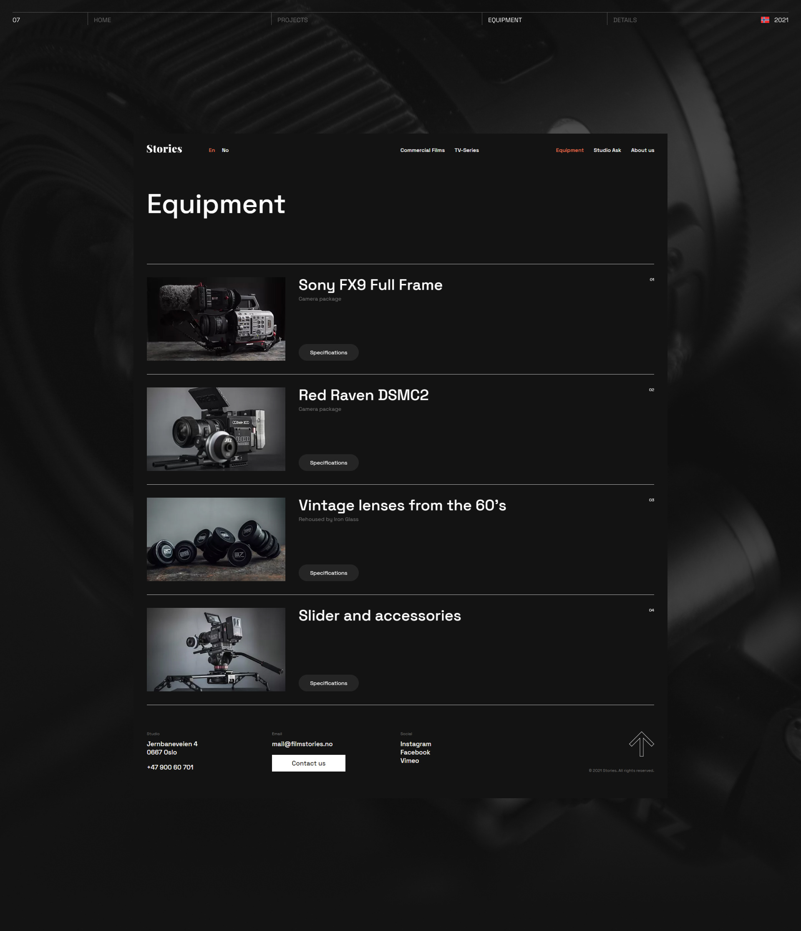
Task: Click the scroll-to-top arrow icon
Action: (641, 744)
